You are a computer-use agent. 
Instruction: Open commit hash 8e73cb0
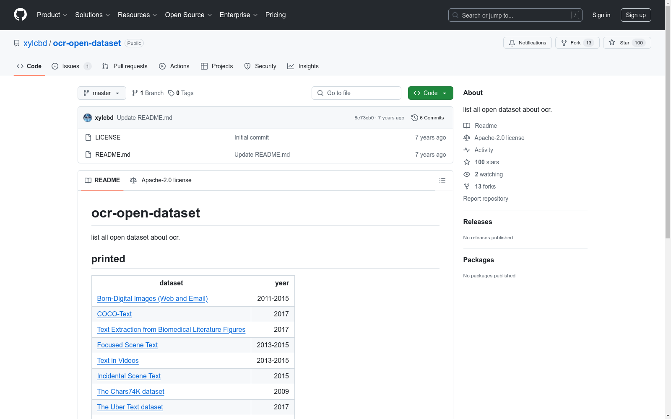coord(364,118)
